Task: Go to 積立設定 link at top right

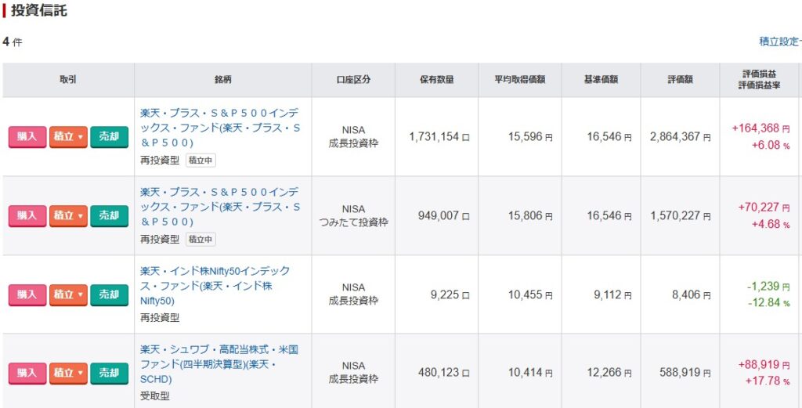Action: (779, 42)
